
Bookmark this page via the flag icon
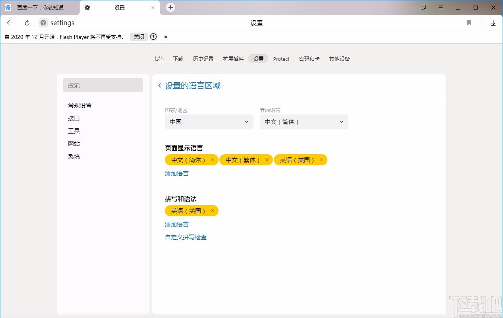pyautogui.click(x=469, y=23)
